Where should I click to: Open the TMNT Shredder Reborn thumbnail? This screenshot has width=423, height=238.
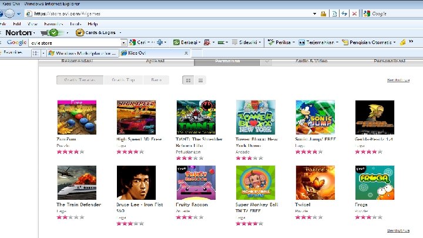[x=196, y=118]
